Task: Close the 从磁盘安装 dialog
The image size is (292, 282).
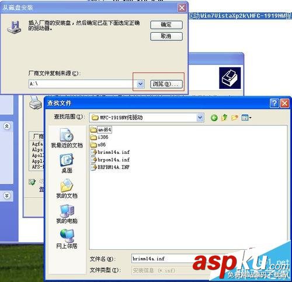Action: (182, 8)
